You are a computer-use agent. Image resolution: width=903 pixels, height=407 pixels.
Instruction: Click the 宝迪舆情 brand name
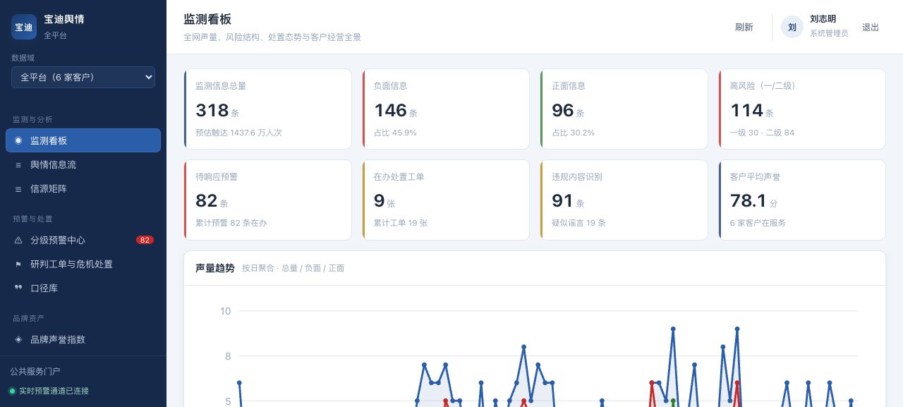[63, 19]
